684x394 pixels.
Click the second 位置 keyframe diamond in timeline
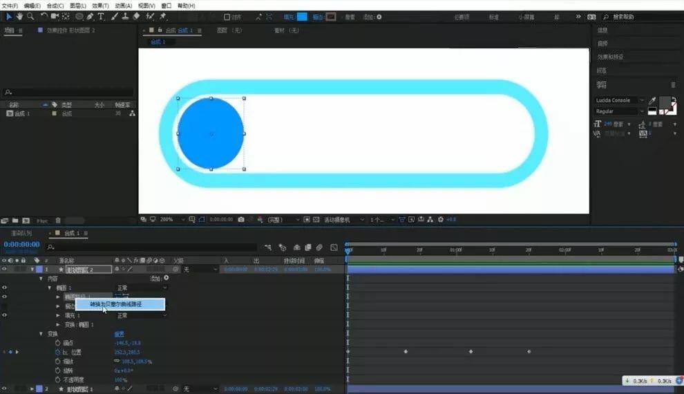coord(406,351)
